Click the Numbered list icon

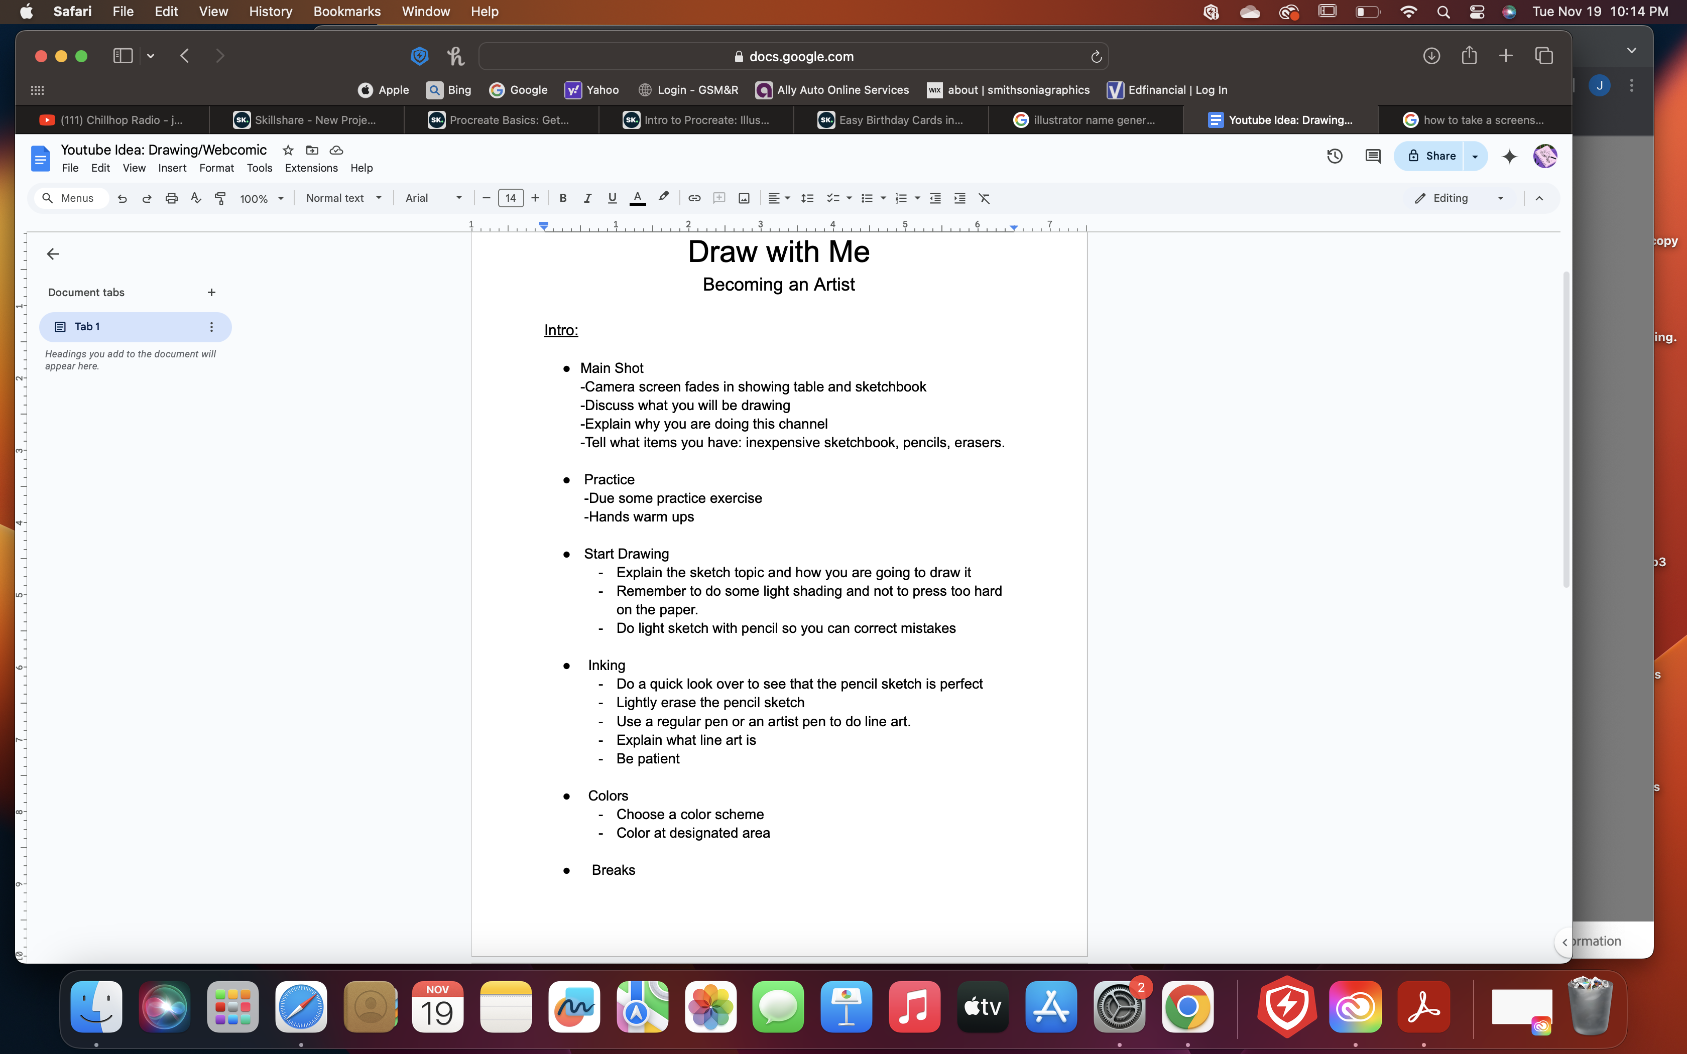point(901,199)
